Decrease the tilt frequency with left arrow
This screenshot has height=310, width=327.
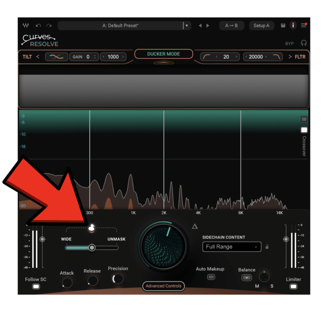pyautogui.click(x=103, y=57)
